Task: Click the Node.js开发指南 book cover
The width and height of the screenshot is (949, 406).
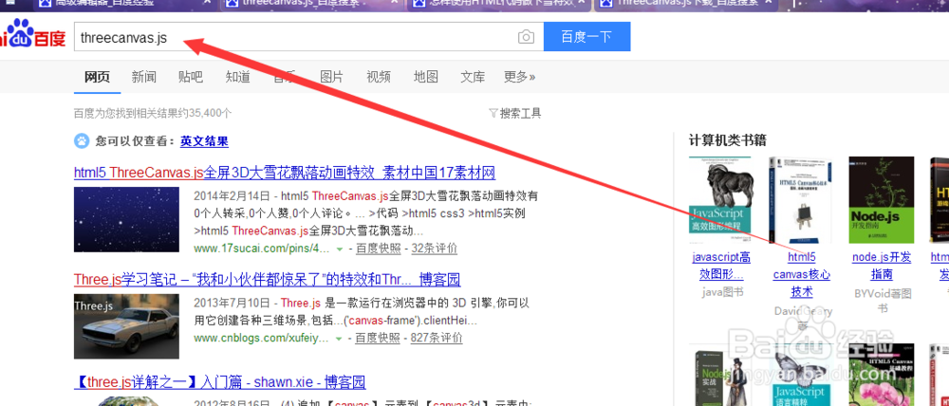Action: tap(882, 200)
